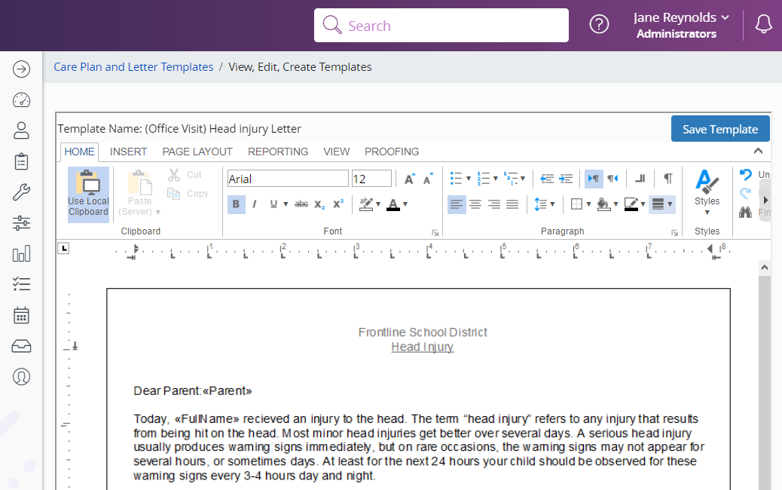Click the Undo icon
782x490 pixels.
745,175
